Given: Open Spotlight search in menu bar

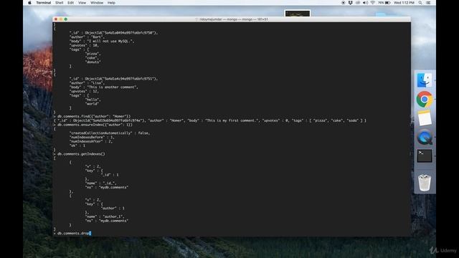Looking at the screenshot, I should pos(420,3).
